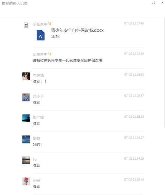Click the 张敏 sender name

pyautogui.click(x=36, y=138)
